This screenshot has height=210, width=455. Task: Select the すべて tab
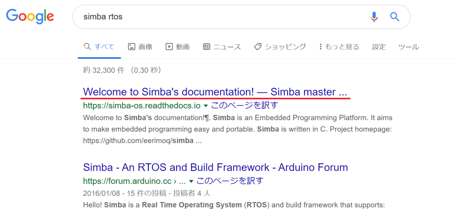[99, 47]
